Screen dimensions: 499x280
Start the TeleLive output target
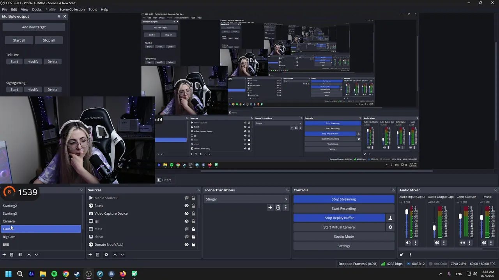point(14,61)
